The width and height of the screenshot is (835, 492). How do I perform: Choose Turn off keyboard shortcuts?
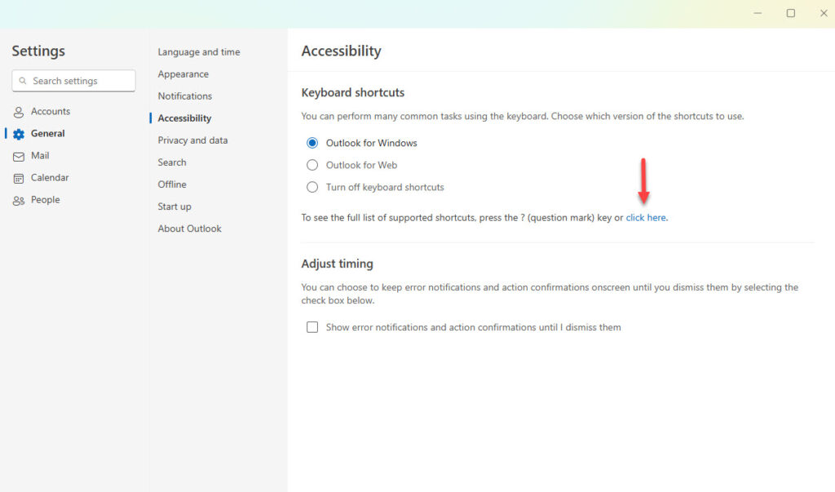312,187
